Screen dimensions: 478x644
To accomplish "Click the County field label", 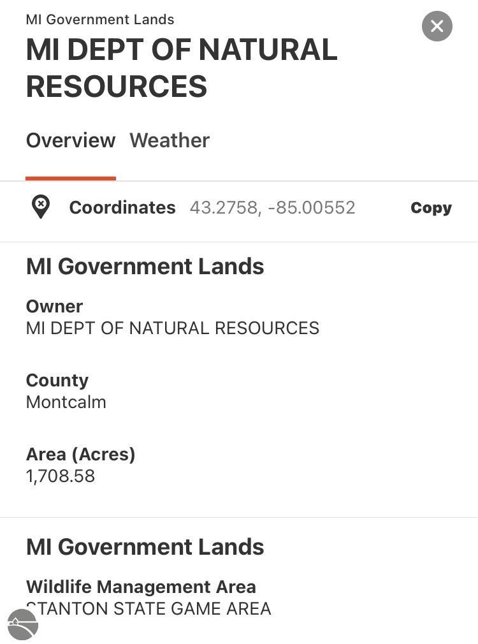I will pyautogui.click(x=57, y=380).
